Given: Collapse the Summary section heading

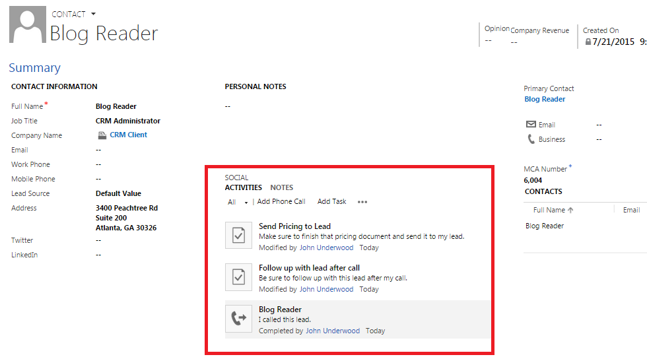Looking at the screenshot, I should [34, 68].
